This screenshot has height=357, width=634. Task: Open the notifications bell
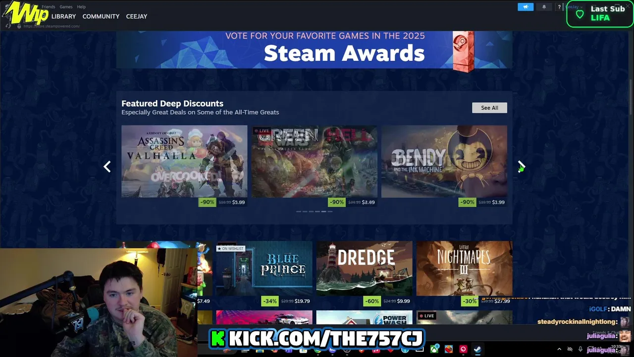coord(544,7)
